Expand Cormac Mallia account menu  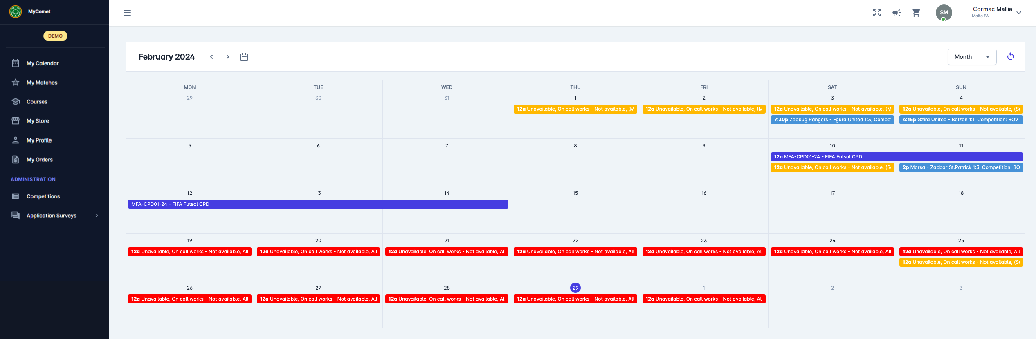(1018, 13)
